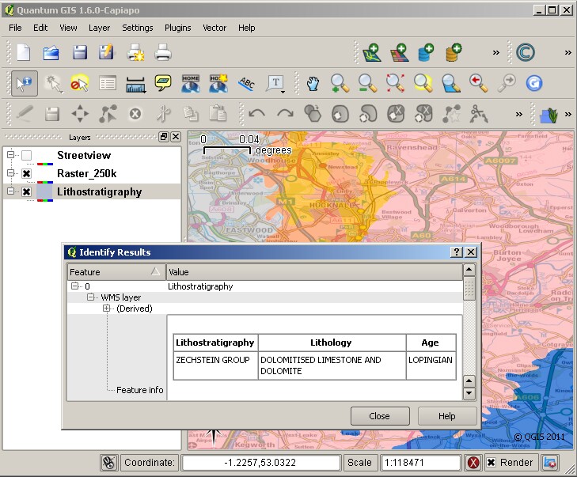The image size is (577, 477).
Task: Select the Select Features tool
Action: point(52,84)
